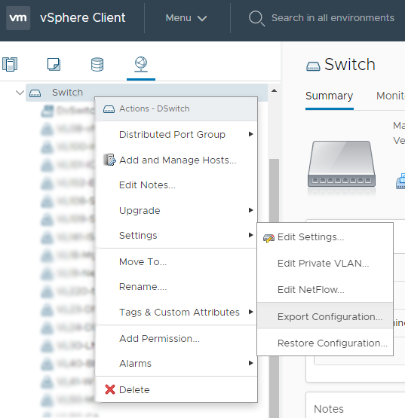Viewport: 405px width, 418px height.
Task: Click the vSphere Client title
Action: pos(82,18)
